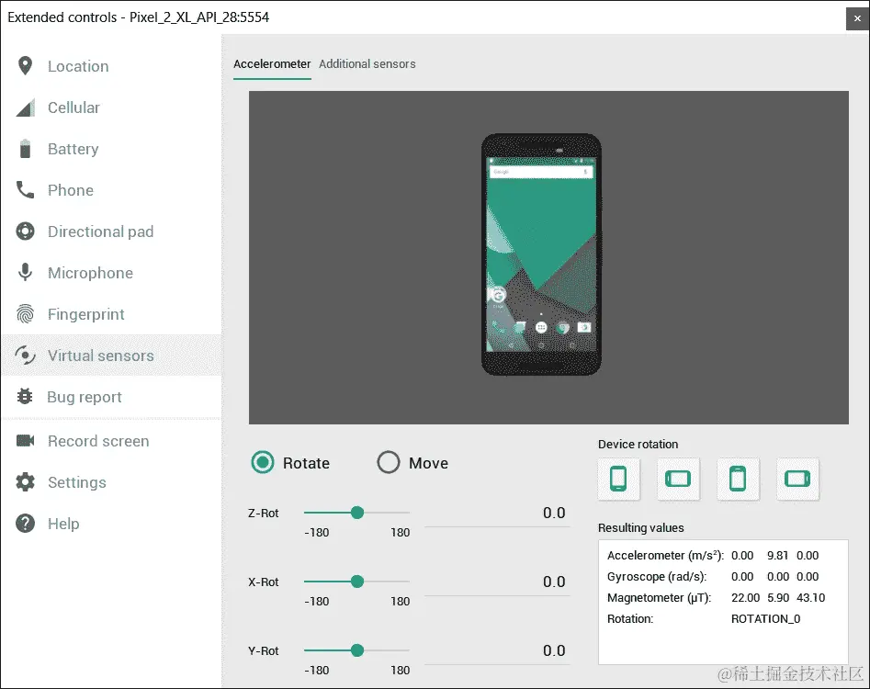
Task: Click the Magnetometer 5.90 value
Action: [x=778, y=598]
